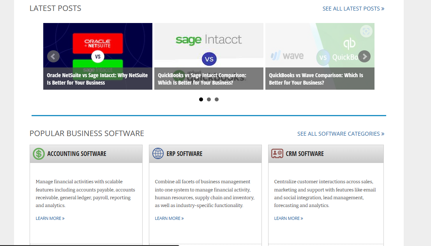Open See All Software Categories link

(x=341, y=134)
